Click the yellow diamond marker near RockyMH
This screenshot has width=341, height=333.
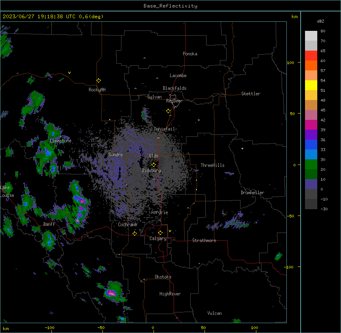click(99, 81)
